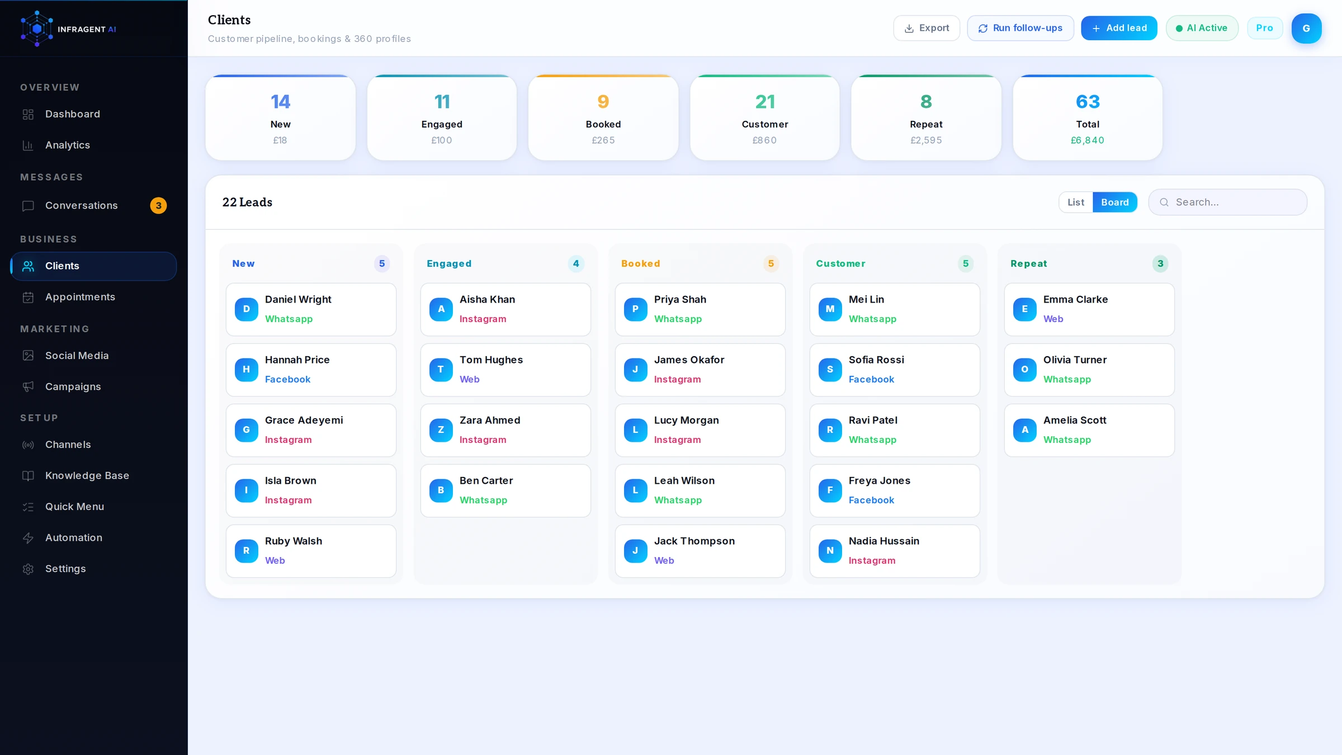
Task: Open the Automation lightning icon
Action: 28,538
